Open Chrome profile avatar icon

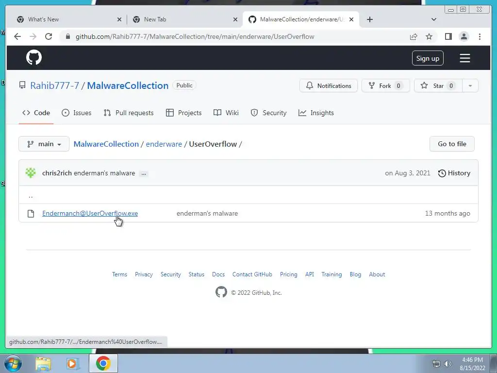coord(464,36)
